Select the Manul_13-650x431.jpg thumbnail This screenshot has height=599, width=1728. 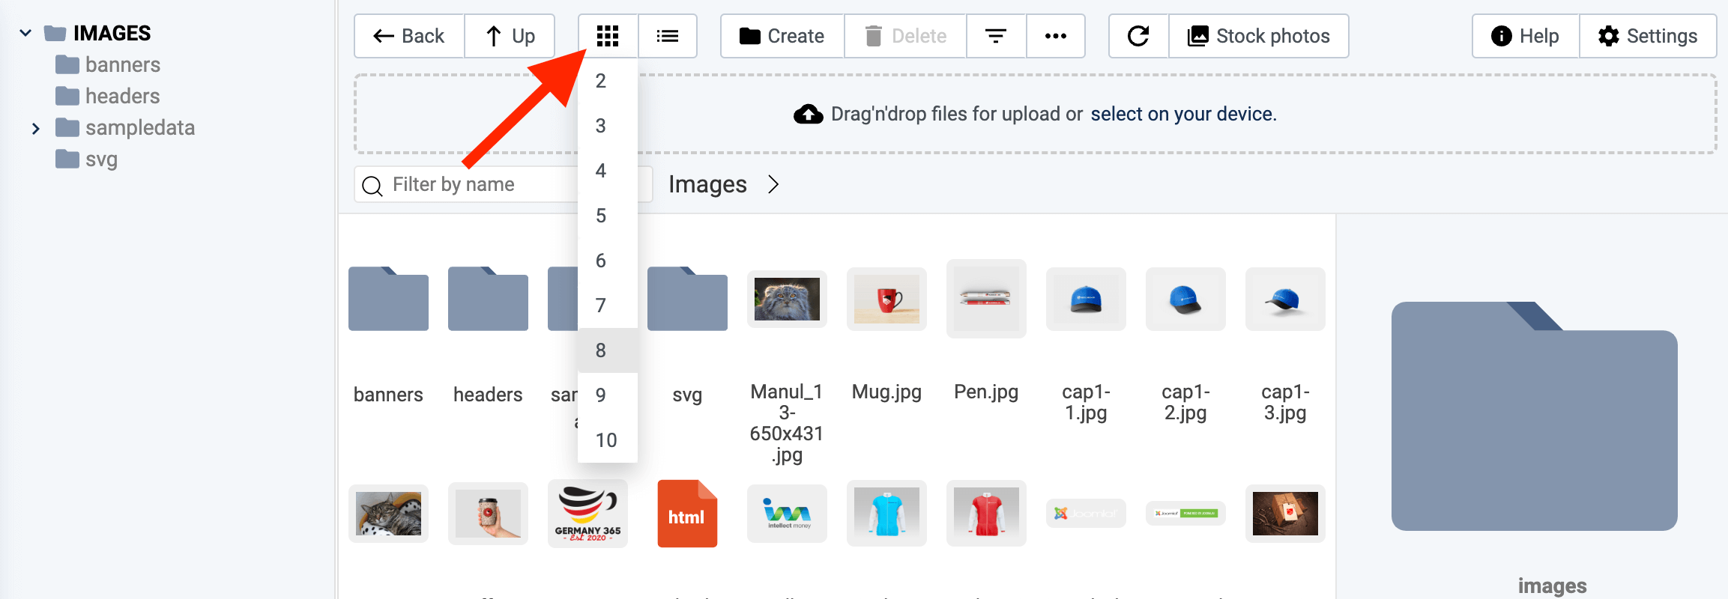(x=787, y=299)
